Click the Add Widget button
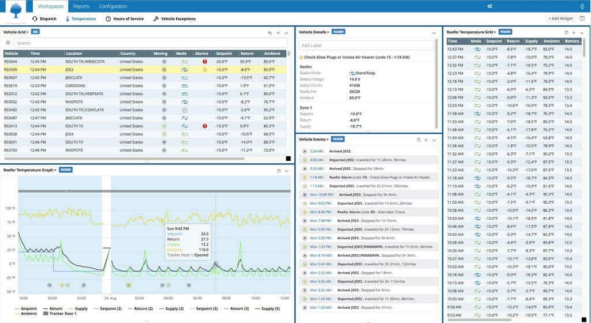This screenshot has width=591, height=323. pos(560,18)
